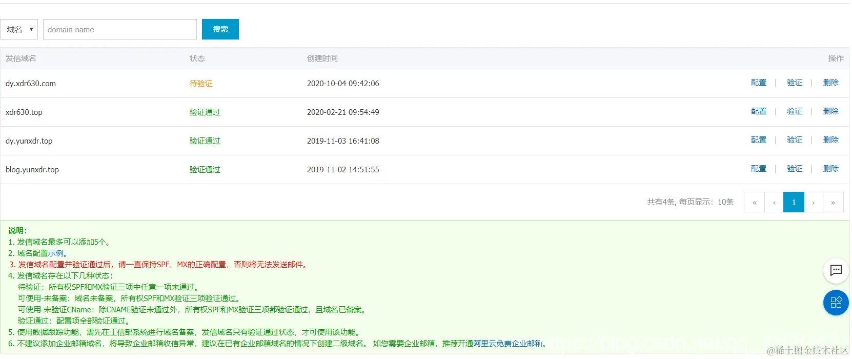The width and height of the screenshot is (852, 359).
Task: Click the 待验证 status of dy.xdr630.com
Action: tap(201, 84)
